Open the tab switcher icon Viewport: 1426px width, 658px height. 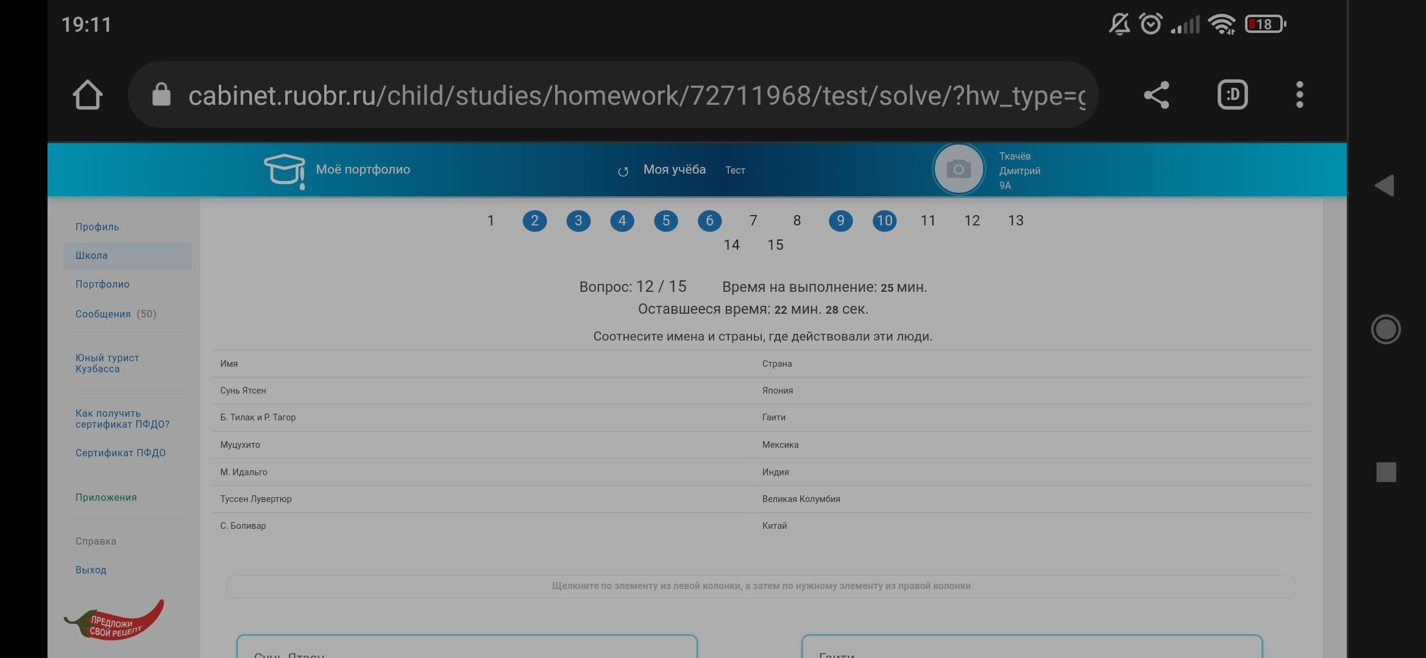coord(1232,95)
